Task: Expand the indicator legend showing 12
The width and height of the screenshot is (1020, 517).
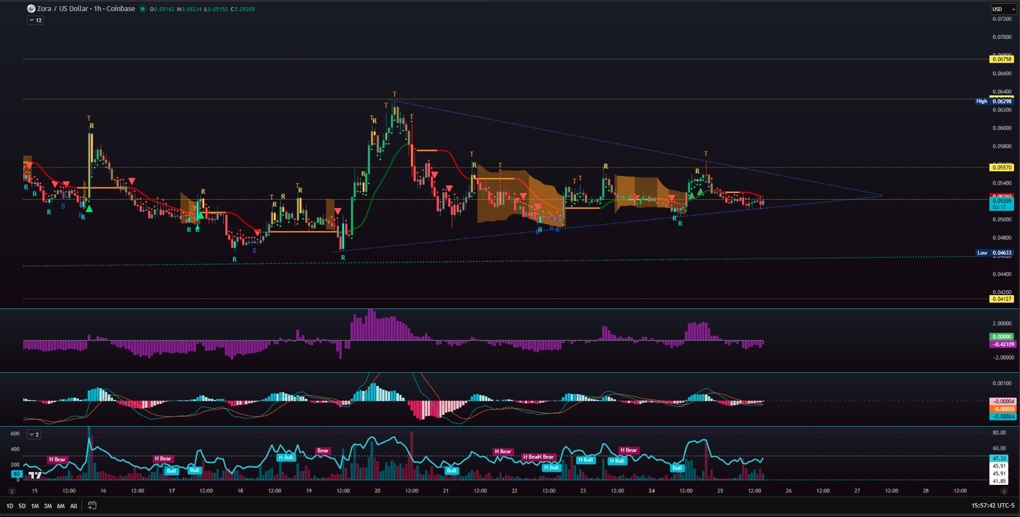Action: [x=36, y=20]
